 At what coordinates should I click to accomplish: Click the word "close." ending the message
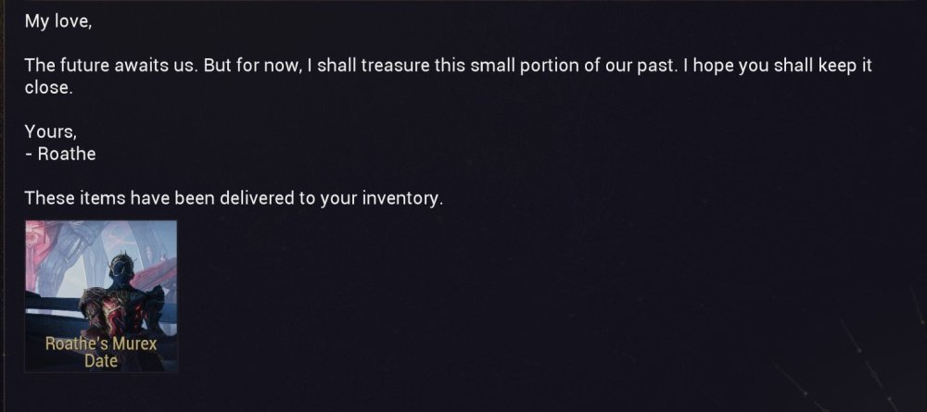click(x=47, y=89)
